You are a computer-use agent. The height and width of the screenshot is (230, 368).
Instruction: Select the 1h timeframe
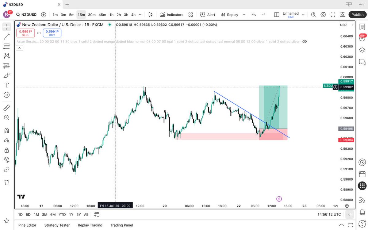click(x=111, y=15)
